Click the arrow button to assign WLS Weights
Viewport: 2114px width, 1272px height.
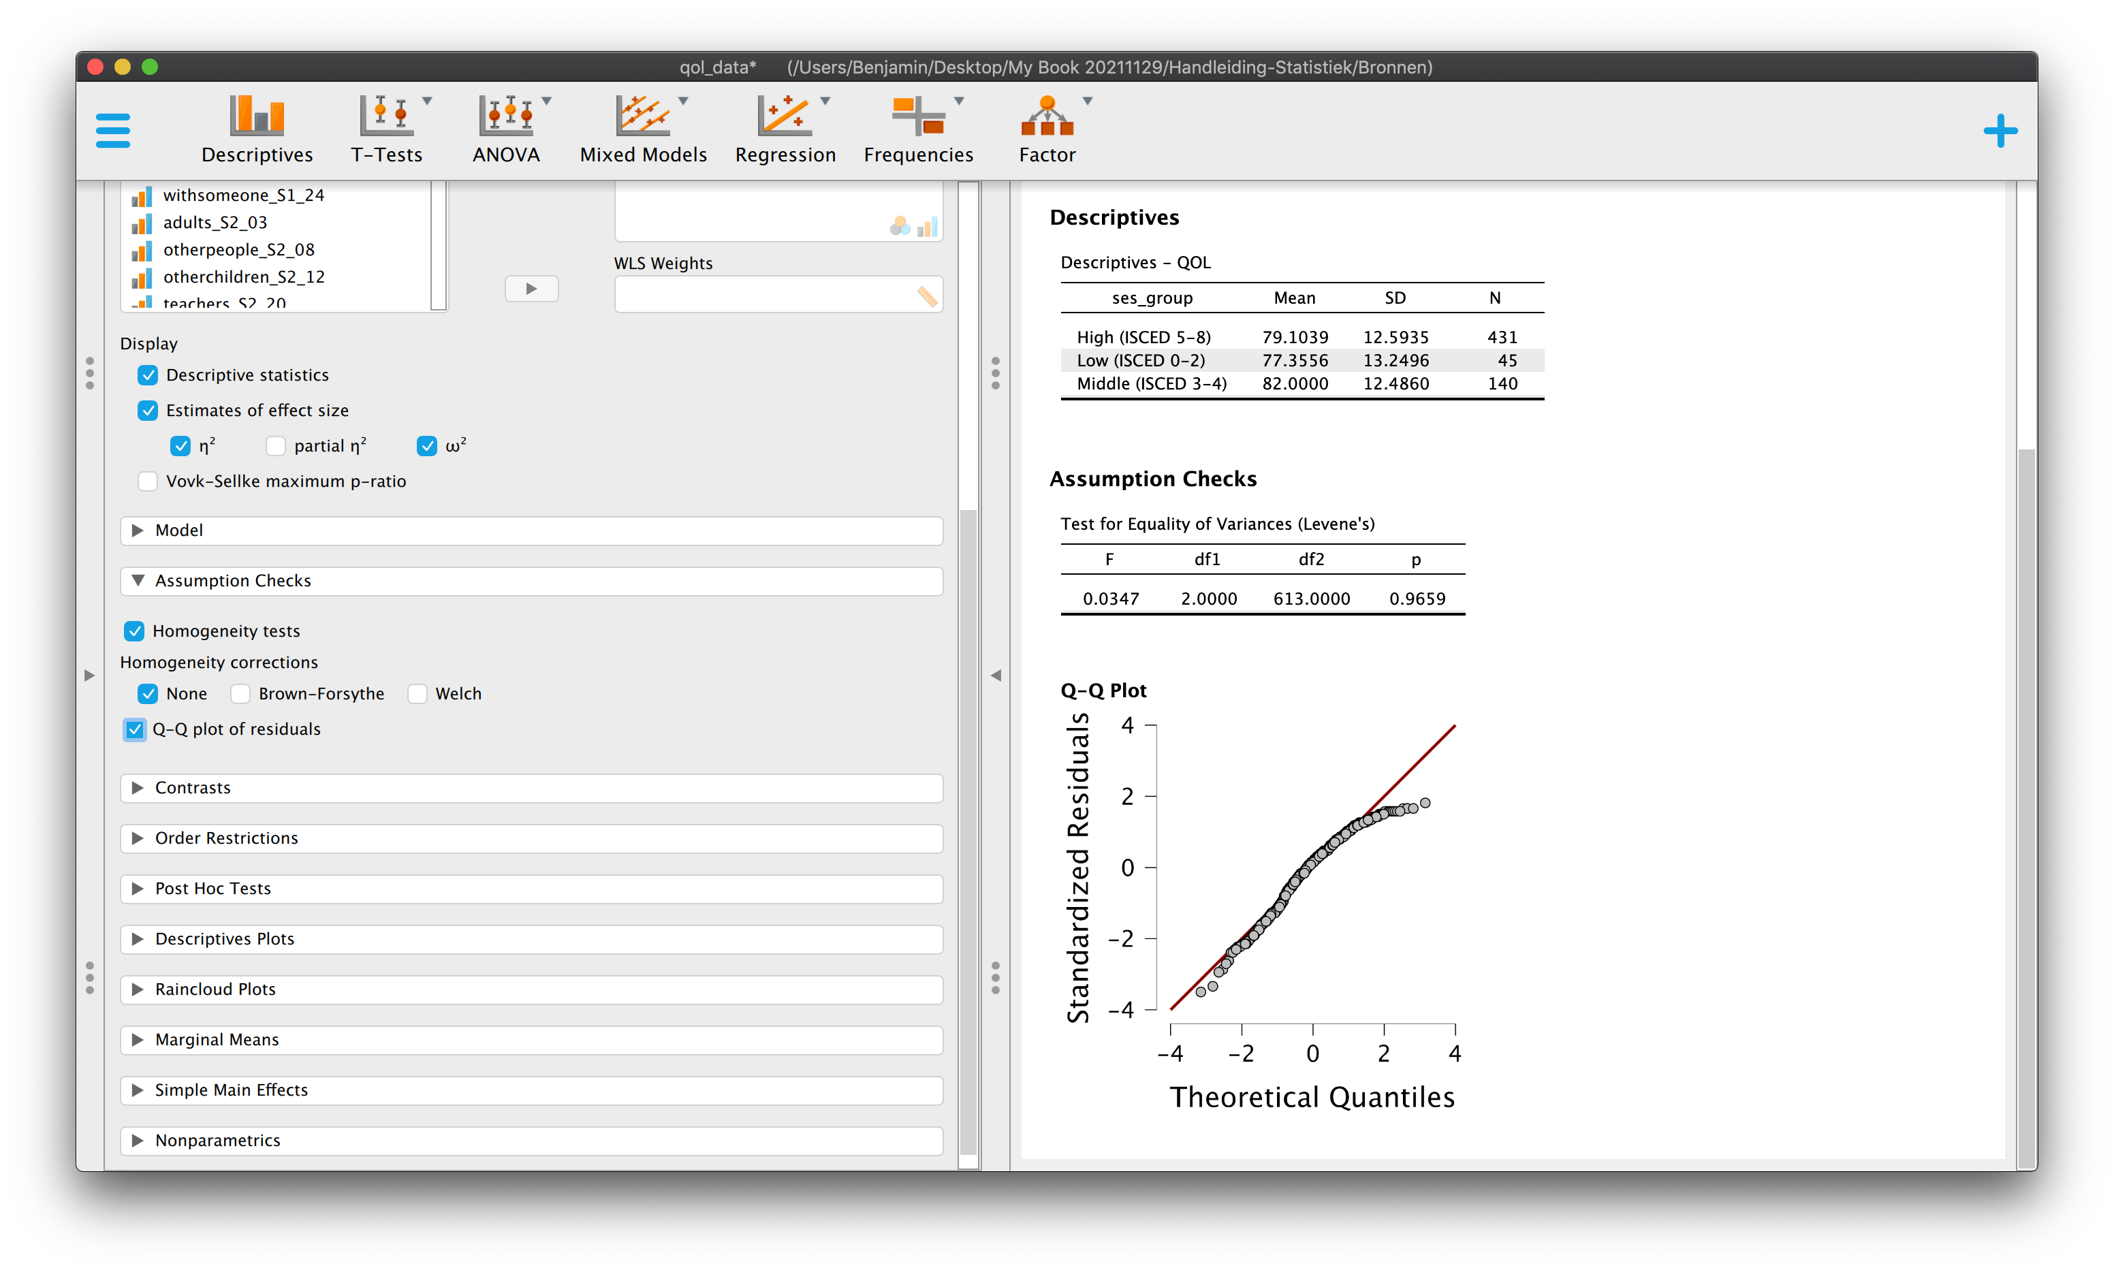tap(531, 289)
